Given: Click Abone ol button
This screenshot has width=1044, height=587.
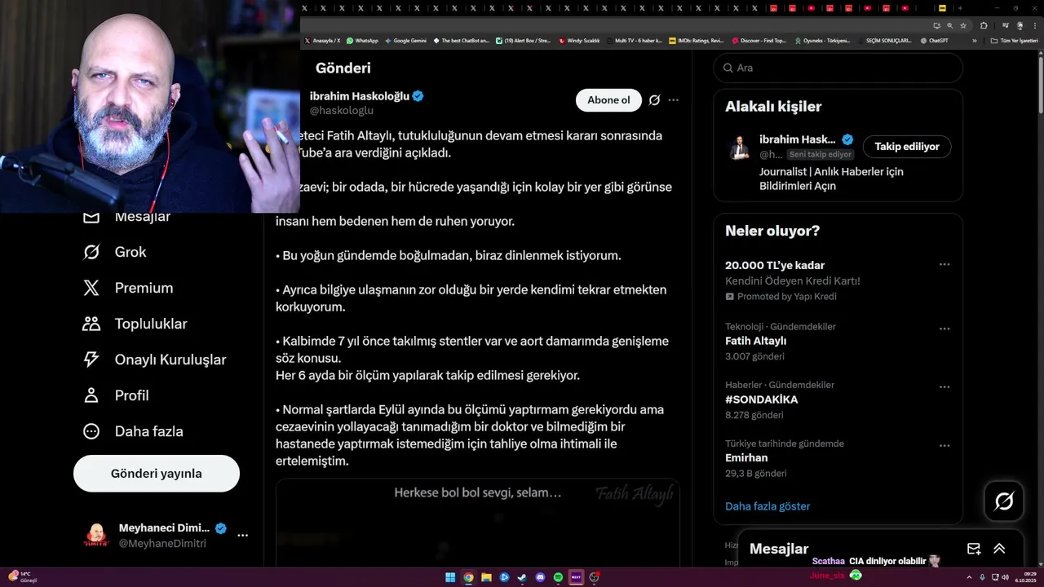Looking at the screenshot, I should (x=608, y=100).
